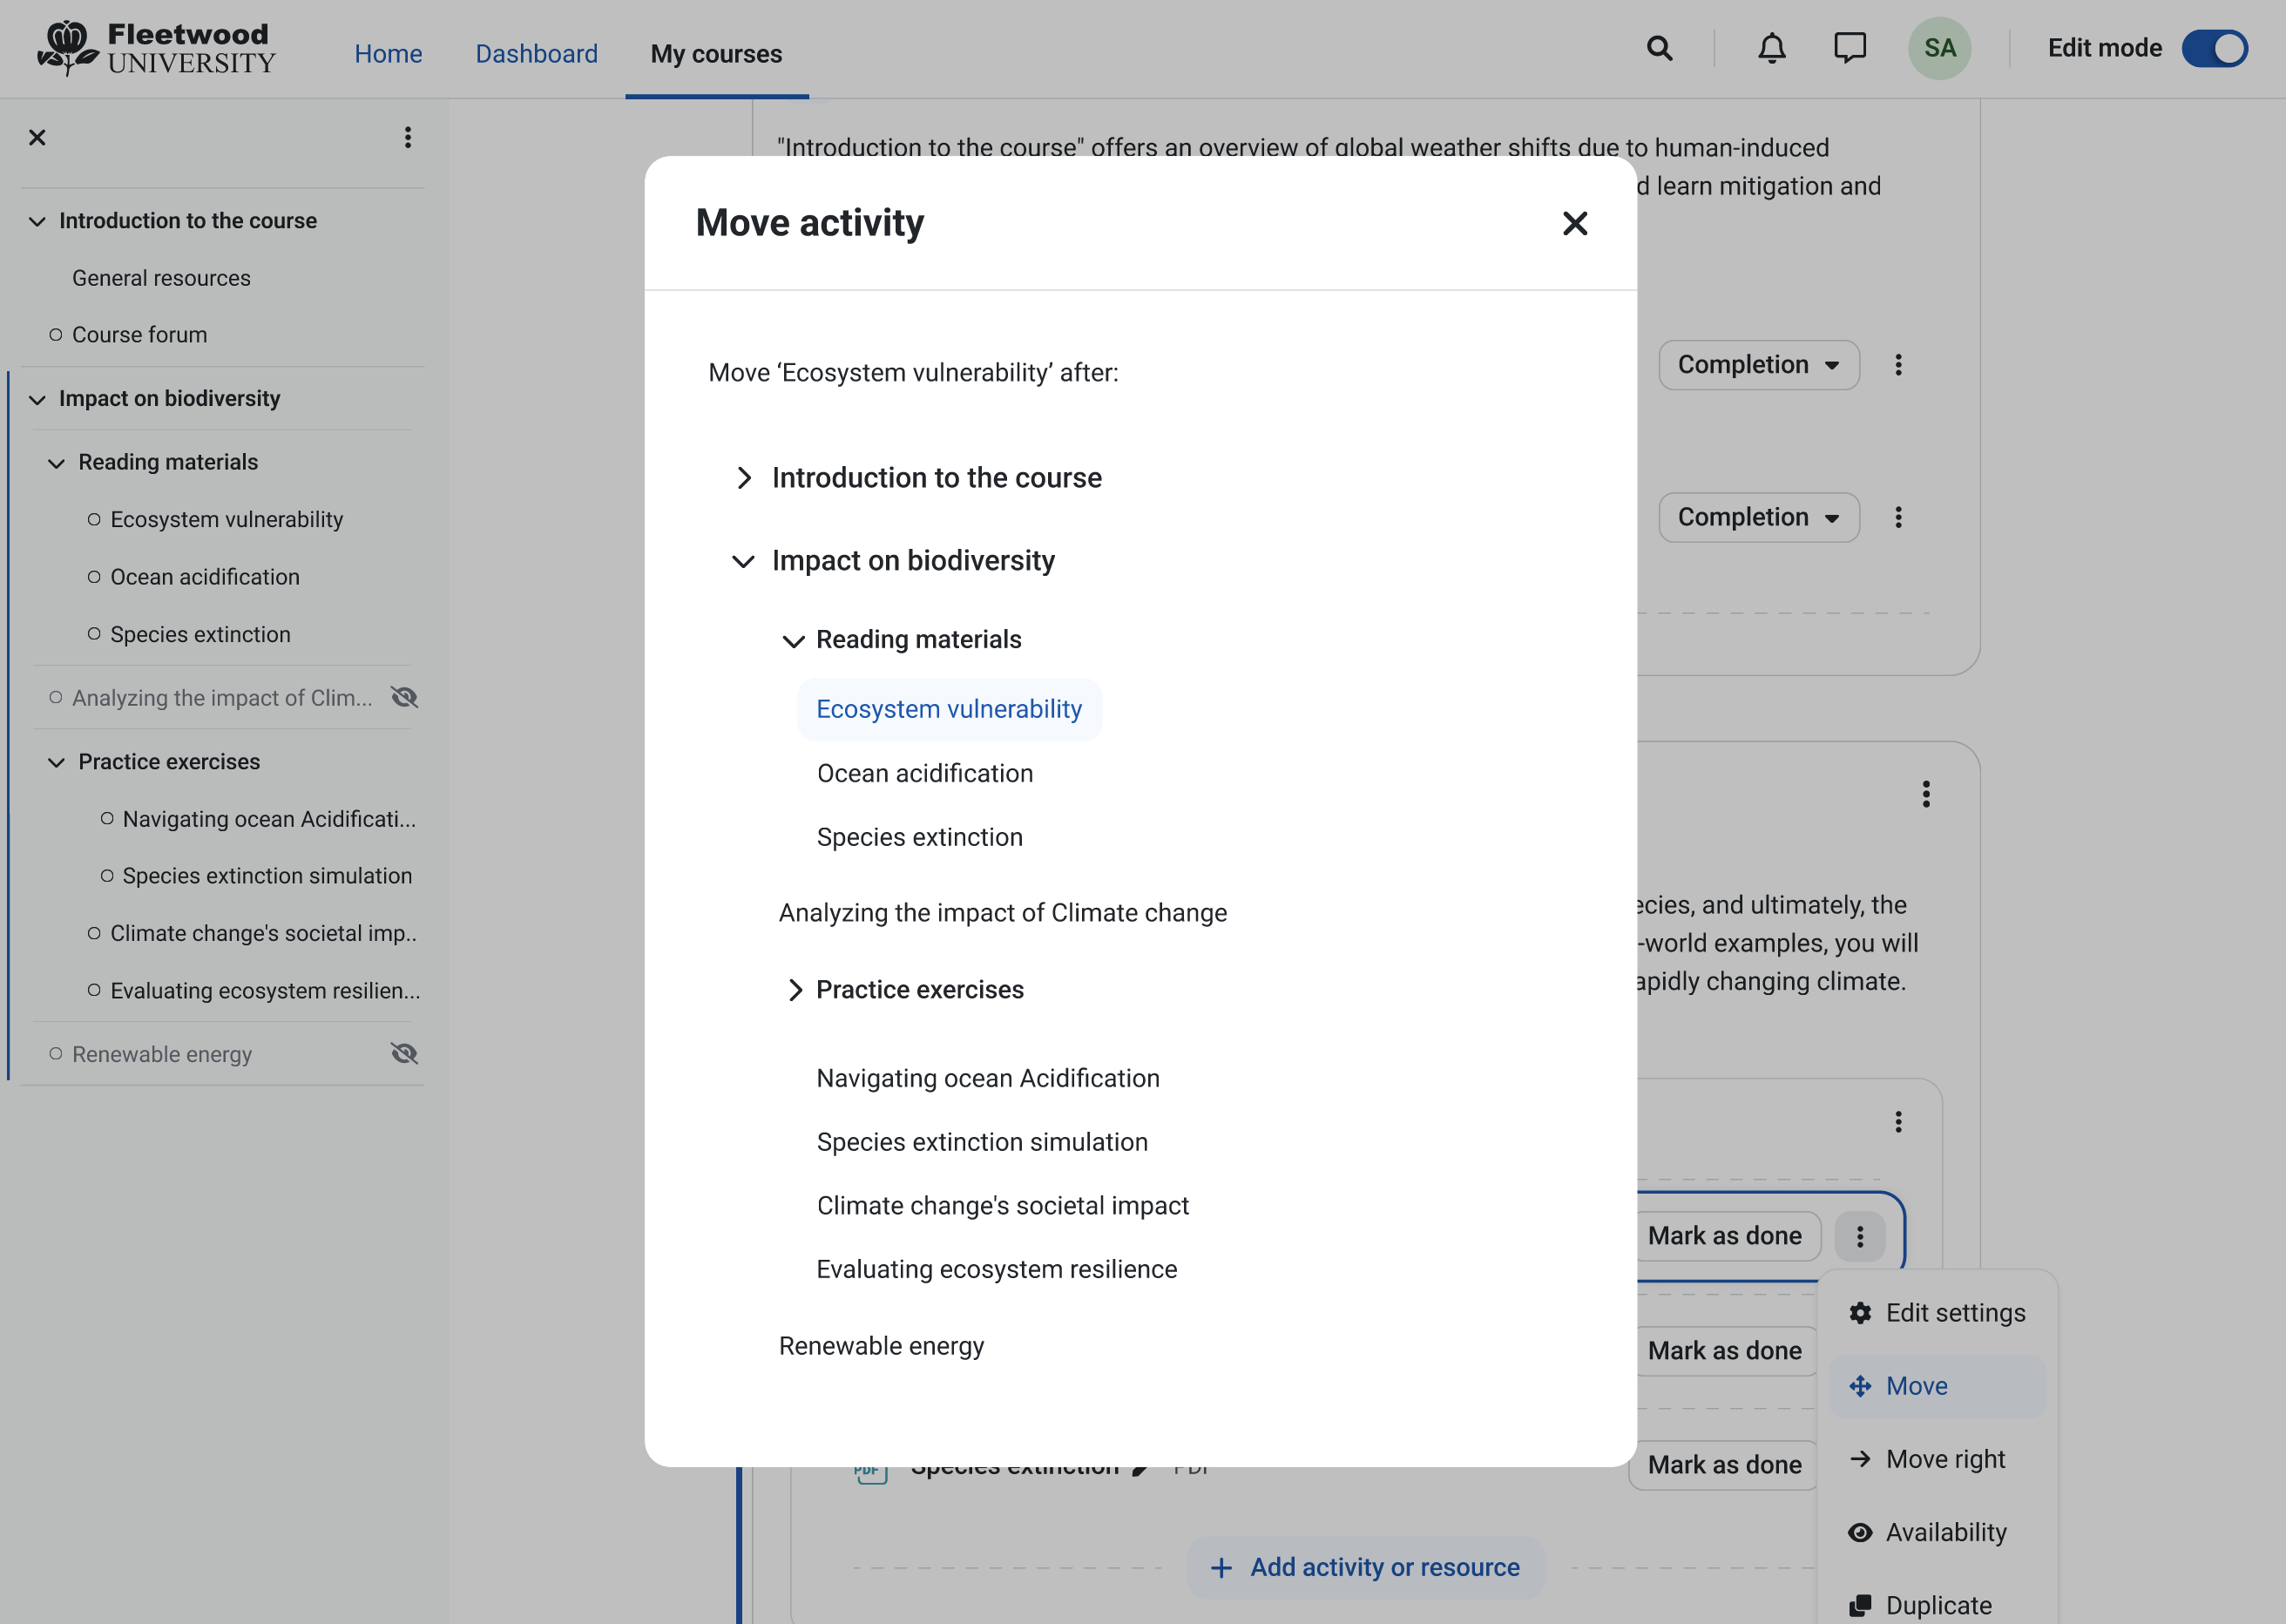Choose Duplicate from context menu
This screenshot has height=1624, width=2286.
(1937, 1605)
